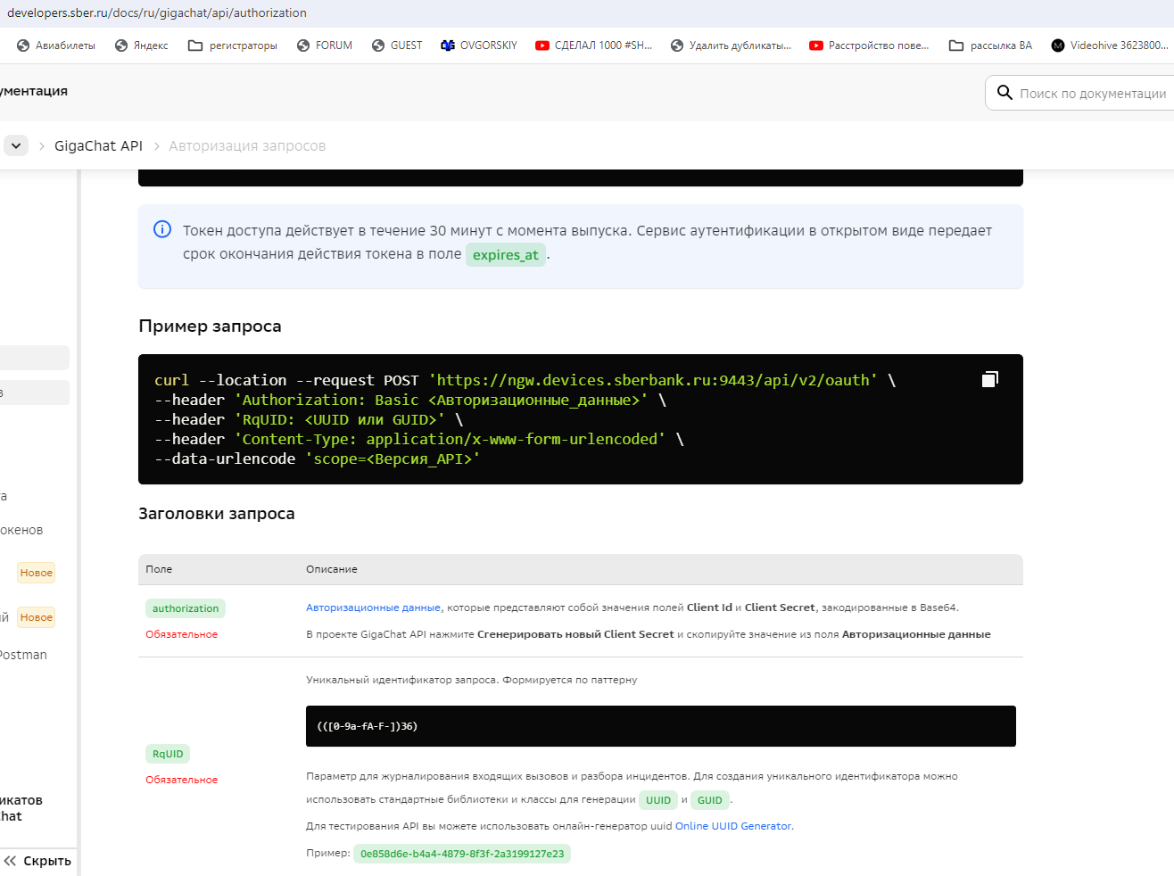The image size is (1174, 876).
Task: Open the Авиабилеты bookmark
Action: (x=56, y=45)
